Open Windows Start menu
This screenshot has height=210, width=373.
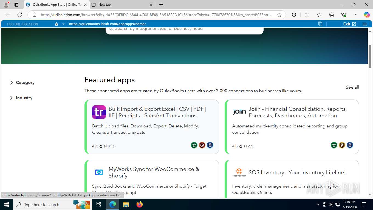6,205
